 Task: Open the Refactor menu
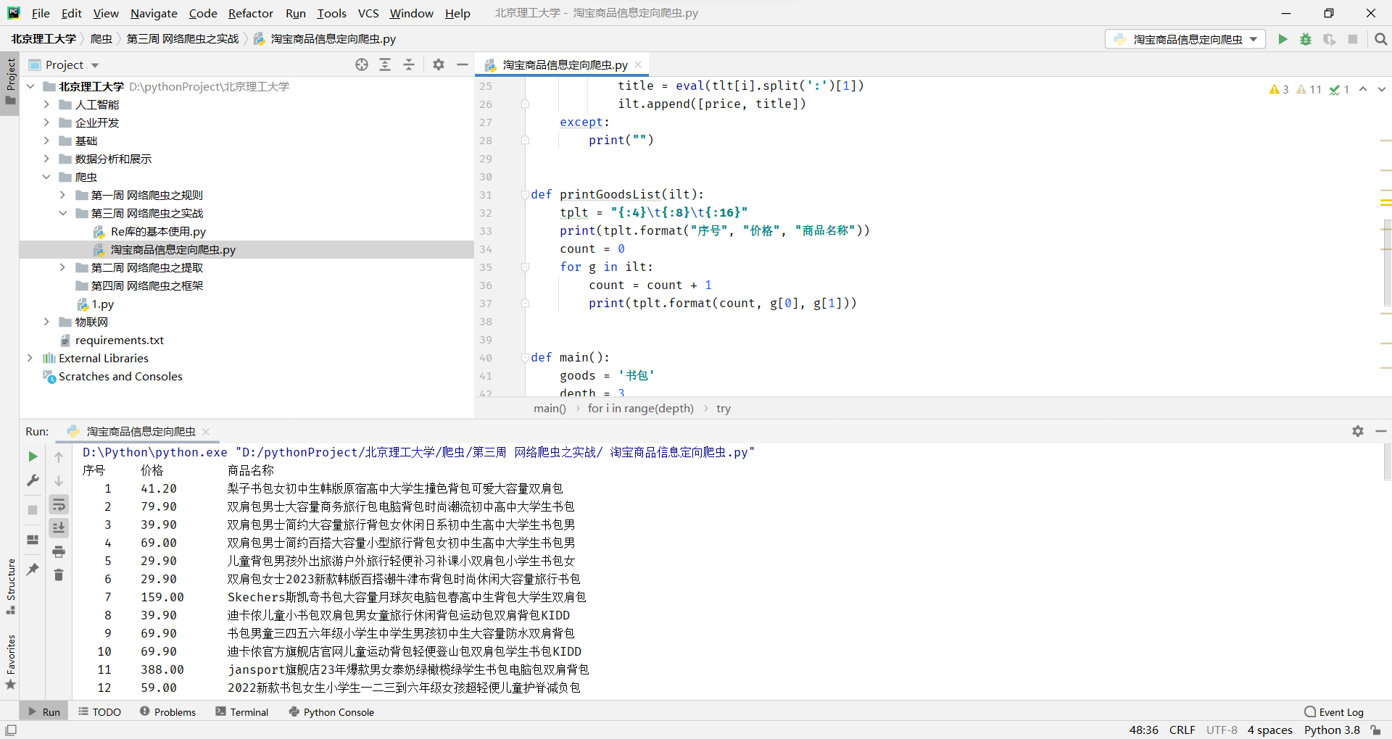coord(250,13)
